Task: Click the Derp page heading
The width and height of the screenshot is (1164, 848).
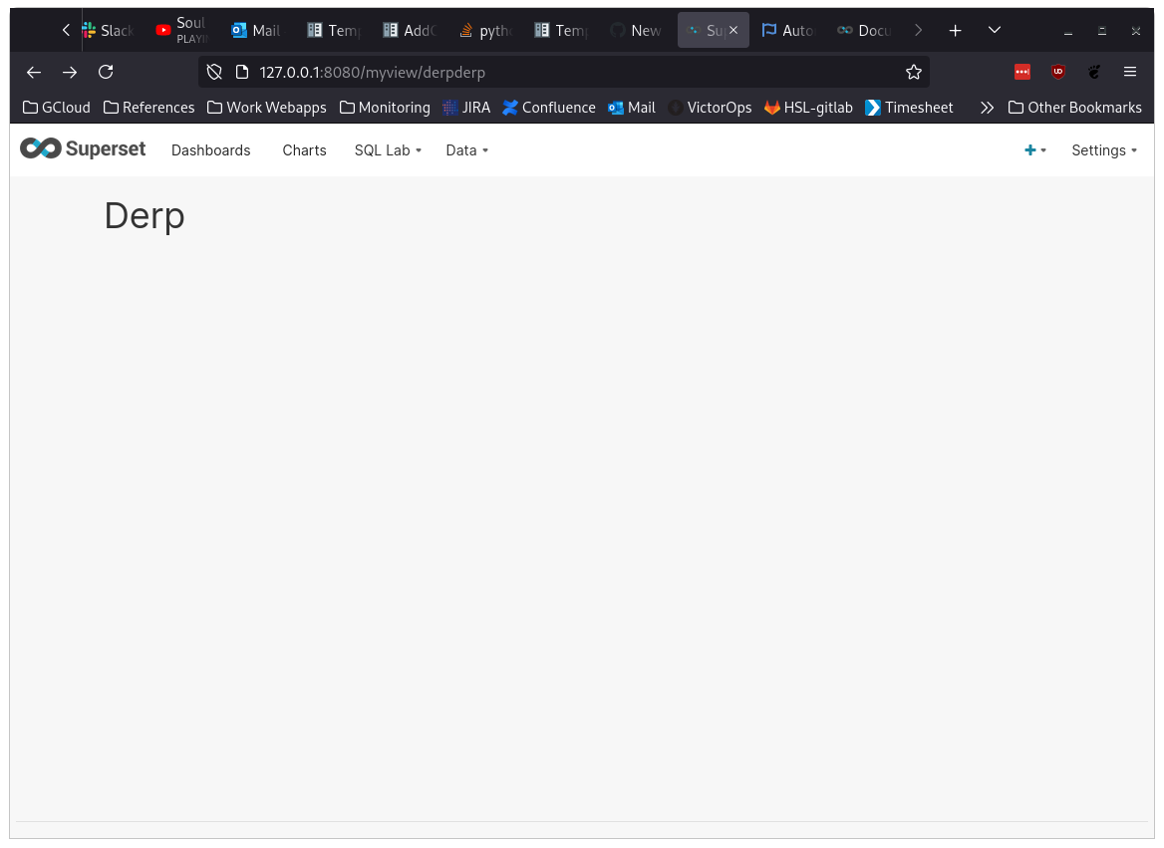Action: [x=145, y=216]
